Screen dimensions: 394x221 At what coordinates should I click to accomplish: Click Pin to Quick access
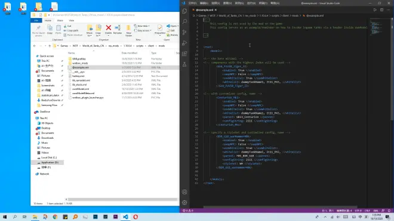[38, 30]
